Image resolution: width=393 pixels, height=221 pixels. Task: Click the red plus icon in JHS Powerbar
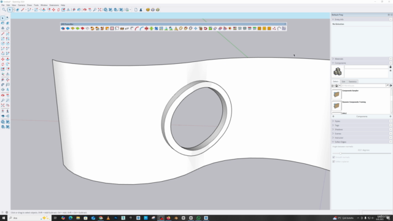146,29
